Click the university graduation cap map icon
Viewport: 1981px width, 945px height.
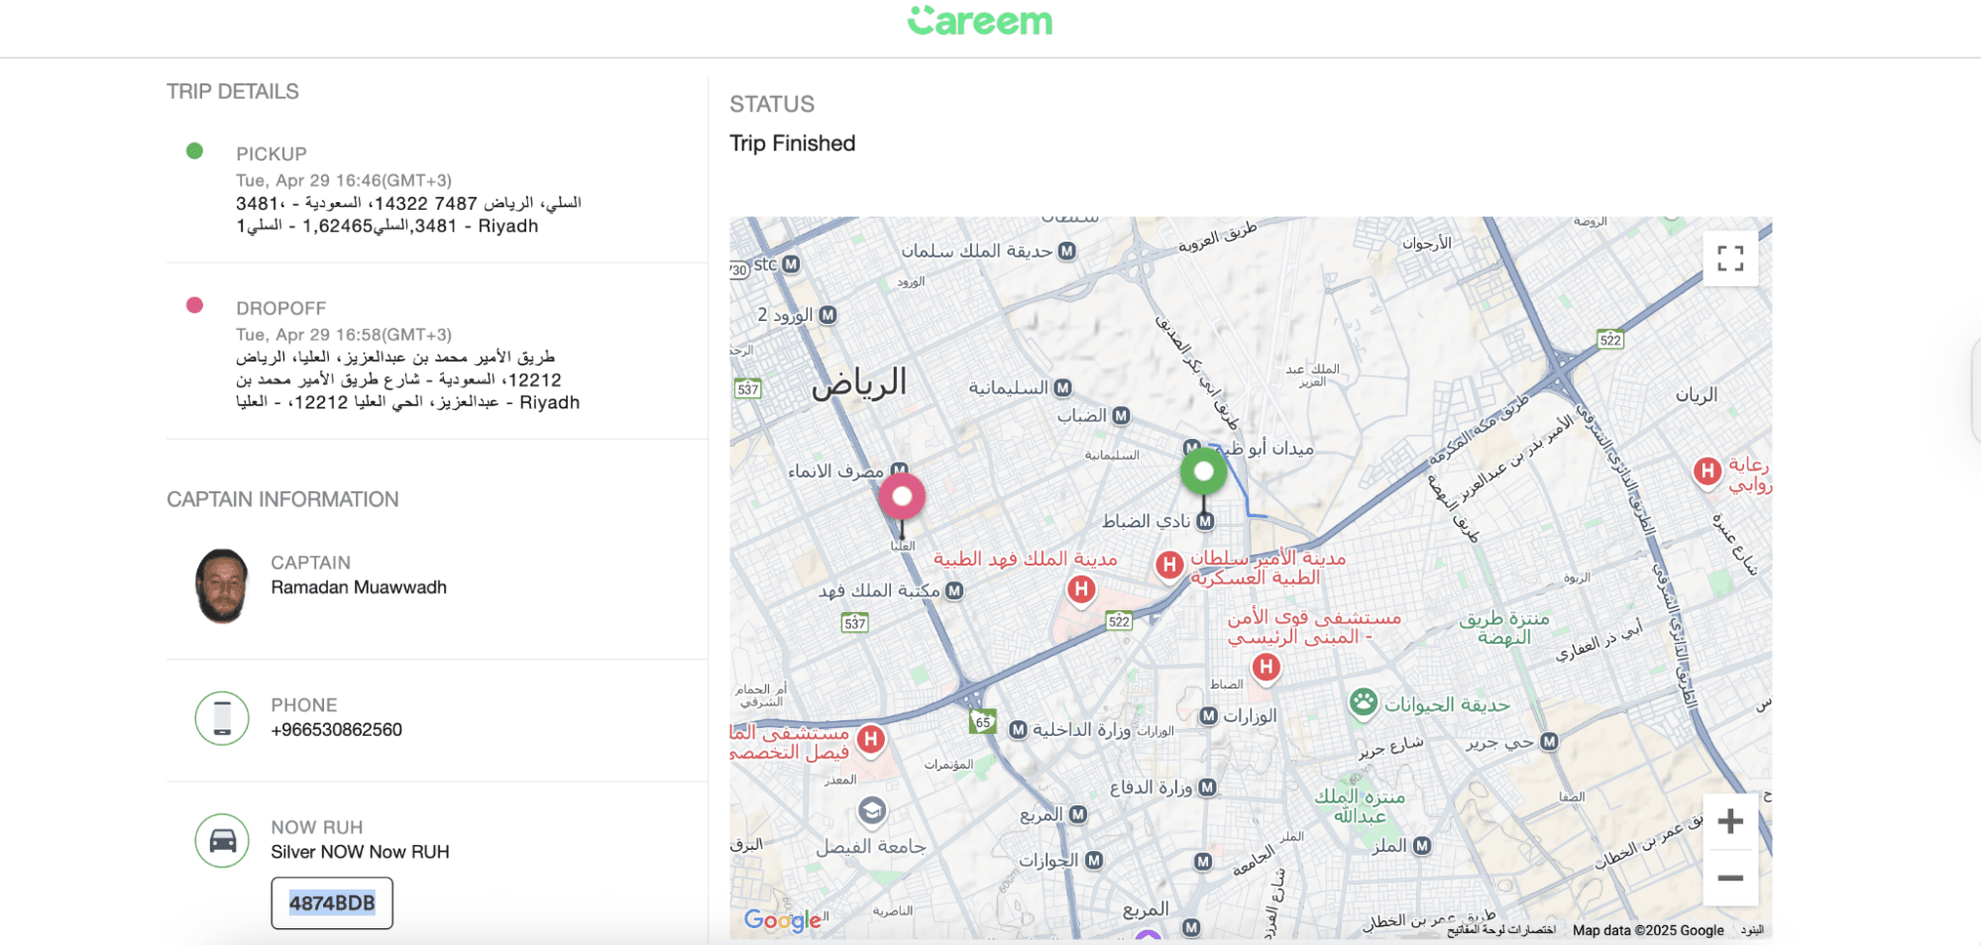click(x=871, y=811)
